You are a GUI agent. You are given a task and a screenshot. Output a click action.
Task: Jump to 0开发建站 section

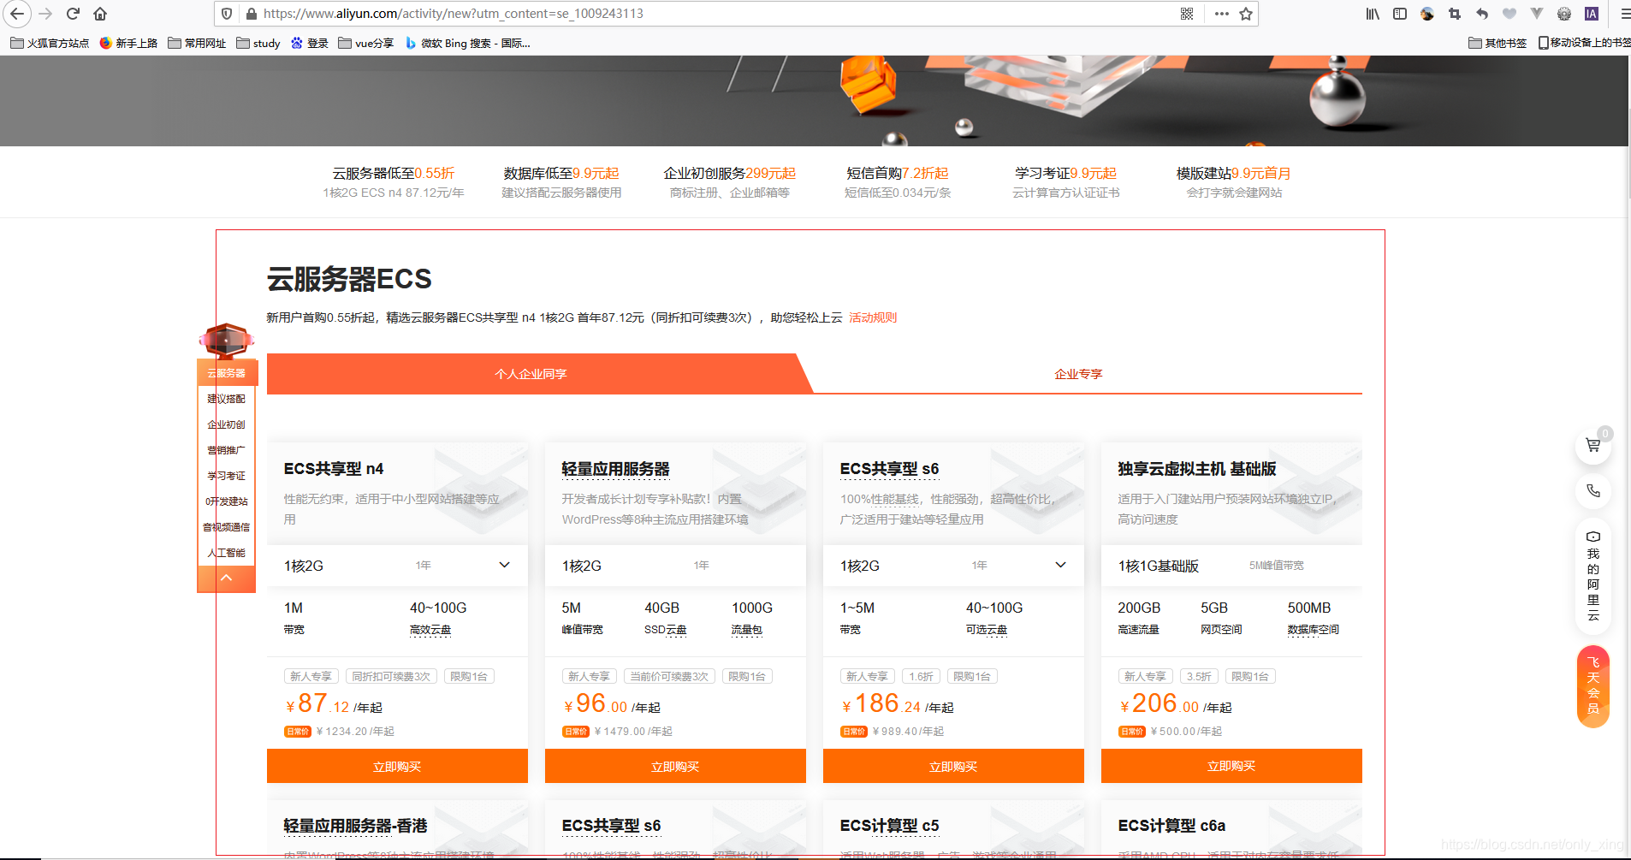click(226, 501)
